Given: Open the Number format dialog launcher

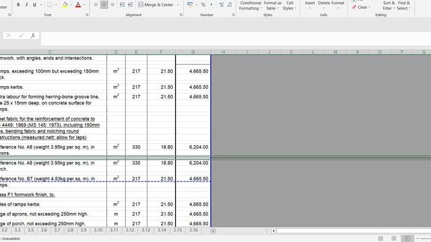Looking at the screenshot, I should [x=233, y=15].
